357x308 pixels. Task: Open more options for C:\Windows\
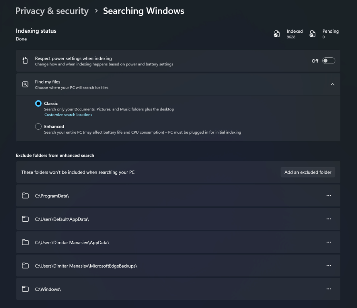[328, 289]
